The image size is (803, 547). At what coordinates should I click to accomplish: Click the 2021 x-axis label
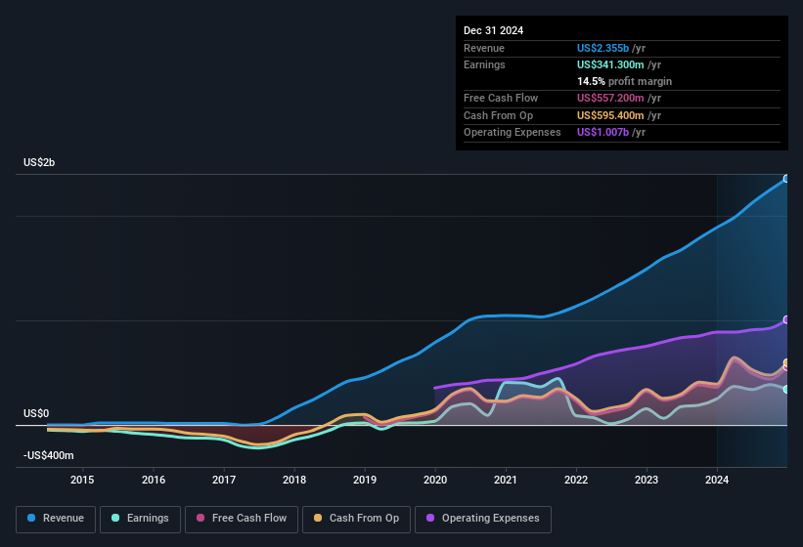(x=506, y=480)
